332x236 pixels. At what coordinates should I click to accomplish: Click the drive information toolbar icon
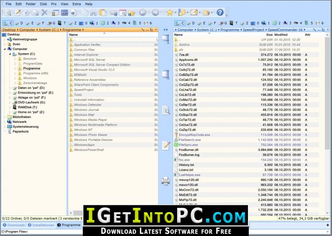click(x=114, y=13)
